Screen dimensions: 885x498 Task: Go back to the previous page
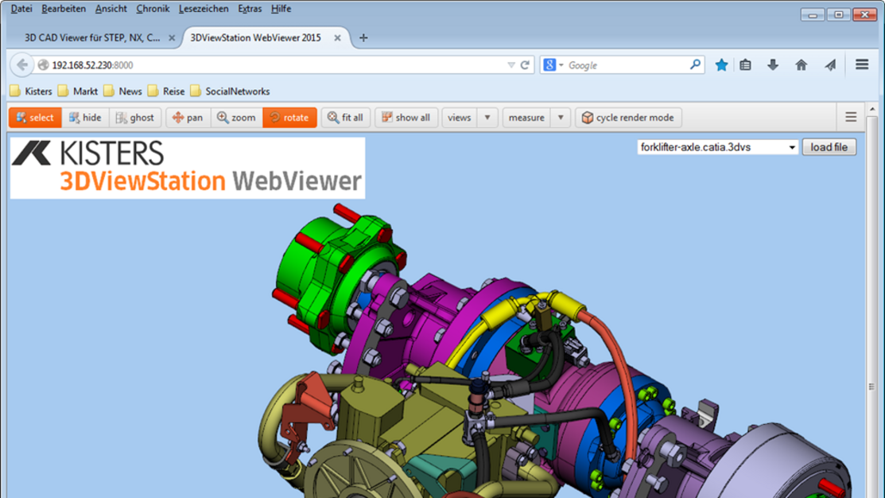click(22, 65)
